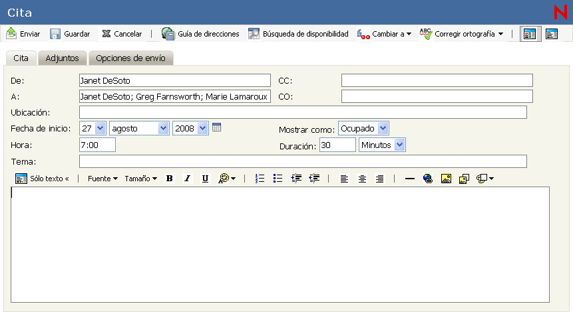Open the year dropdown showing 2008
Viewport: 573px width, 312px height.
click(x=190, y=128)
